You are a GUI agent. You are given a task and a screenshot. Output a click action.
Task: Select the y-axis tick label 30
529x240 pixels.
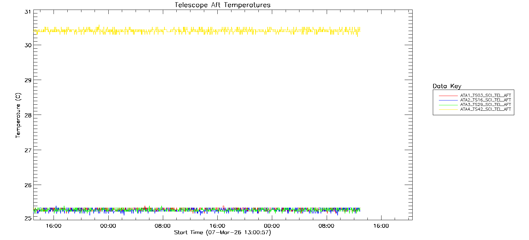(x=28, y=45)
